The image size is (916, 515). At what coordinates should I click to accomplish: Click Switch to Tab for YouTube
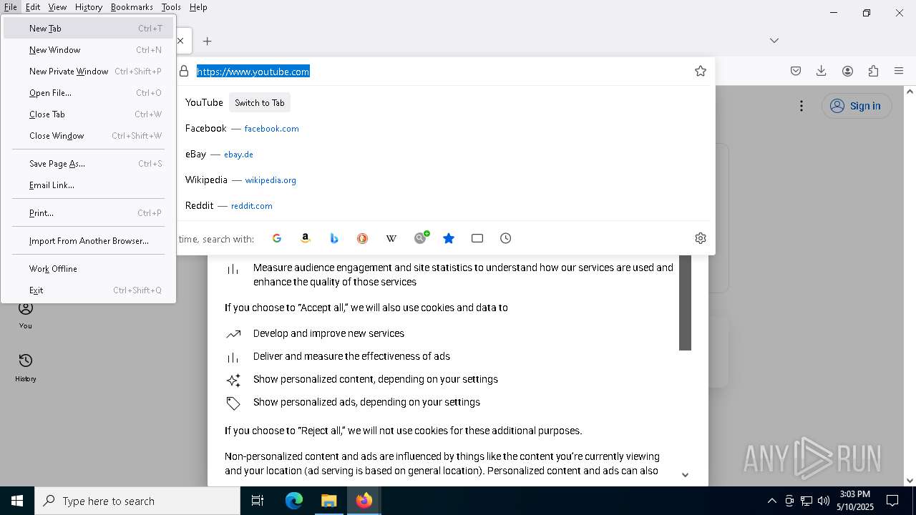pos(260,103)
